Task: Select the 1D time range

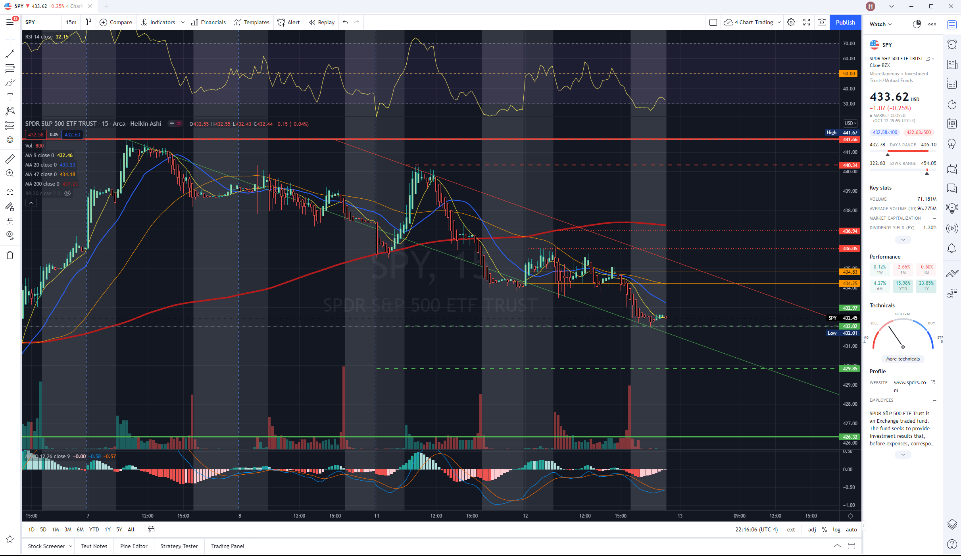Action: coord(31,529)
